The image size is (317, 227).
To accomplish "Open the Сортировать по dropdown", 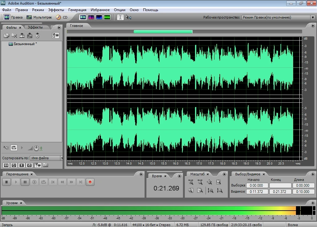I will (x=46, y=158).
